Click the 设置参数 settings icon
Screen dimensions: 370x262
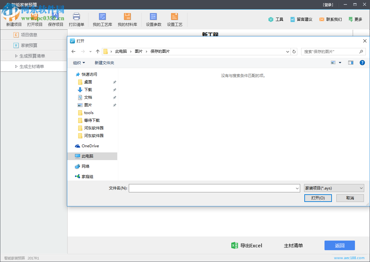click(153, 17)
